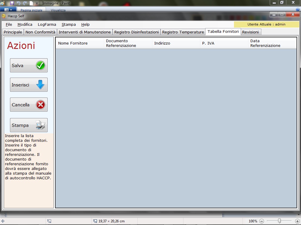Click the new document icon in Paint toolbar
This screenshot has width=301, height=225.
click(x=31, y=3)
